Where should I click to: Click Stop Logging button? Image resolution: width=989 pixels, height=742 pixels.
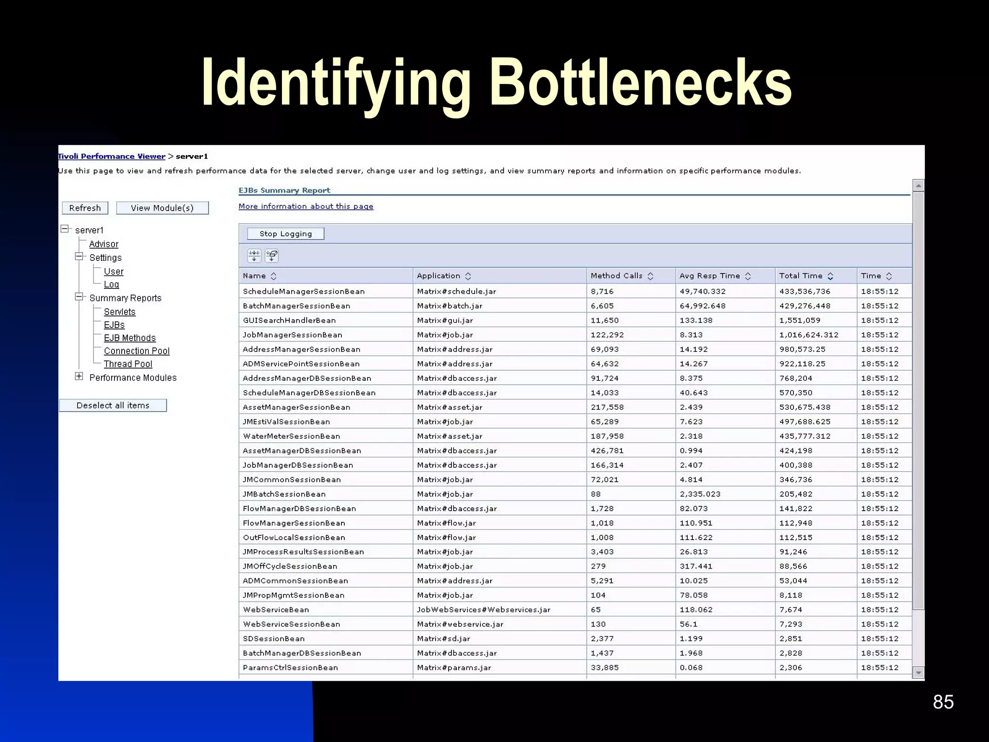[x=286, y=234]
